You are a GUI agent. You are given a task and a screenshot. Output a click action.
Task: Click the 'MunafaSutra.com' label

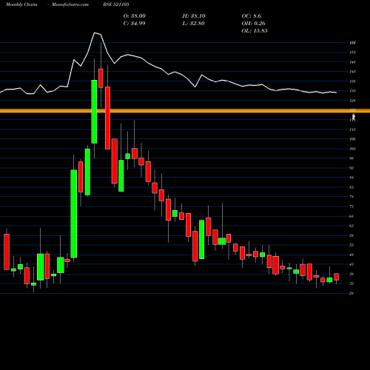pos(70,4)
